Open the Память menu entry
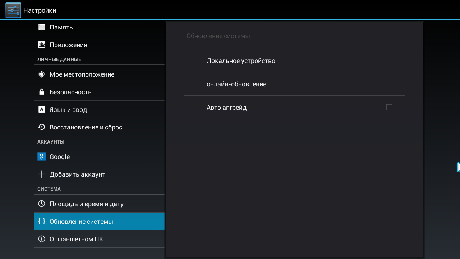The width and height of the screenshot is (460, 259). coord(61,27)
